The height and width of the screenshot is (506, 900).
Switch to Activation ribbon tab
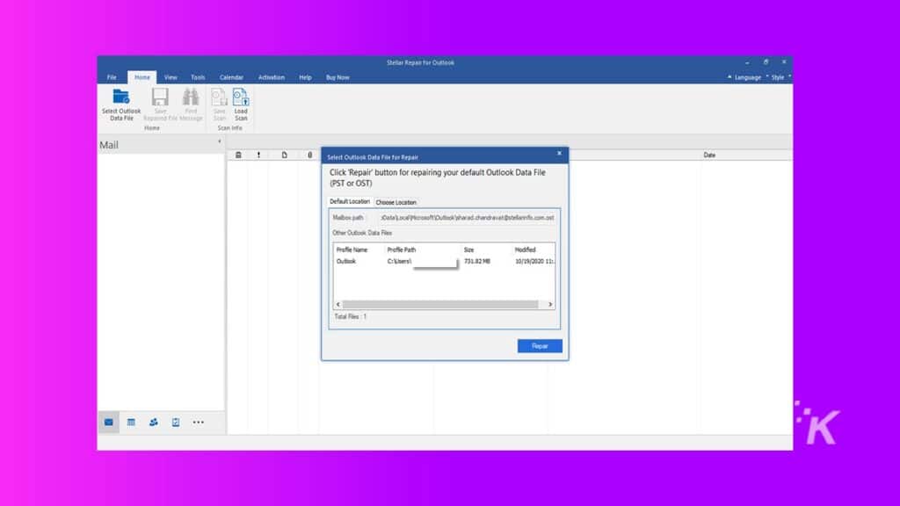click(271, 77)
